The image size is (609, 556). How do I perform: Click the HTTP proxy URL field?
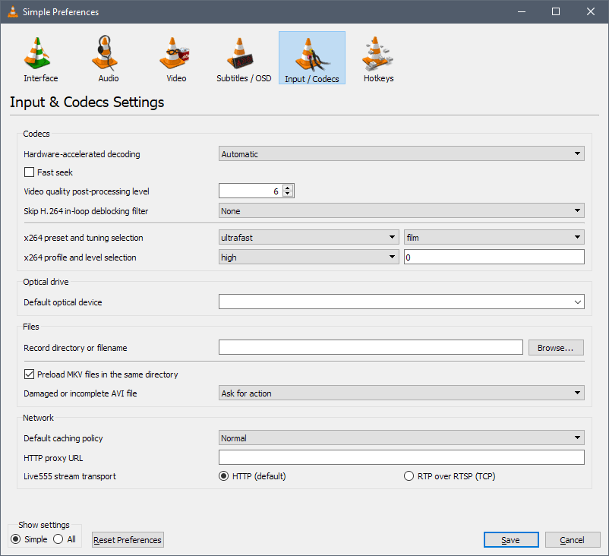[401, 457]
